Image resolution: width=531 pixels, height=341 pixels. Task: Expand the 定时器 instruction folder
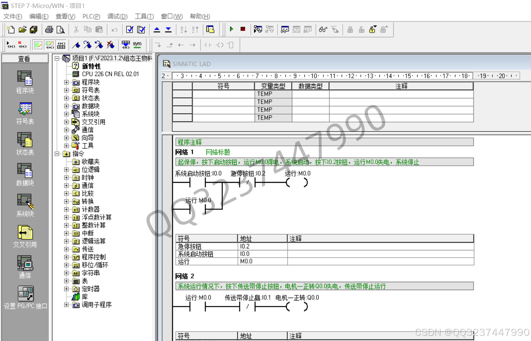[x=66, y=289]
